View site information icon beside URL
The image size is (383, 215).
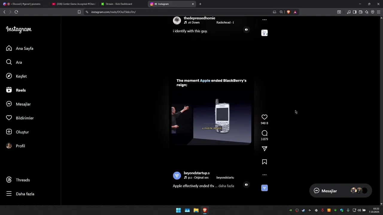(87, 12)
